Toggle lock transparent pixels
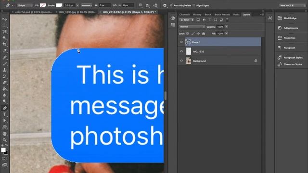308x173 pixels. (x=188, y=34)
